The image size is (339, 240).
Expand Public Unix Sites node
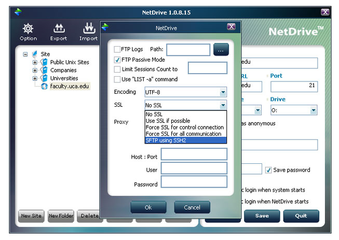pos(35,62)
